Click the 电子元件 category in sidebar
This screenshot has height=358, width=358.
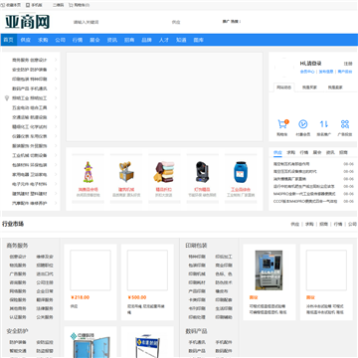point(20,184)
